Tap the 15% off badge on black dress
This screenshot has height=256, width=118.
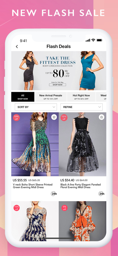pos(64,118)
